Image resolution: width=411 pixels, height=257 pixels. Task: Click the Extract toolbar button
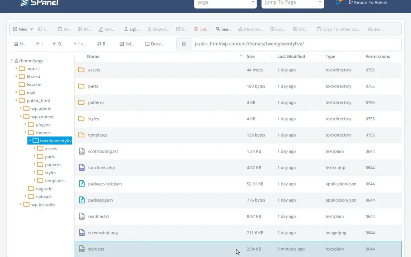(278, 29)
